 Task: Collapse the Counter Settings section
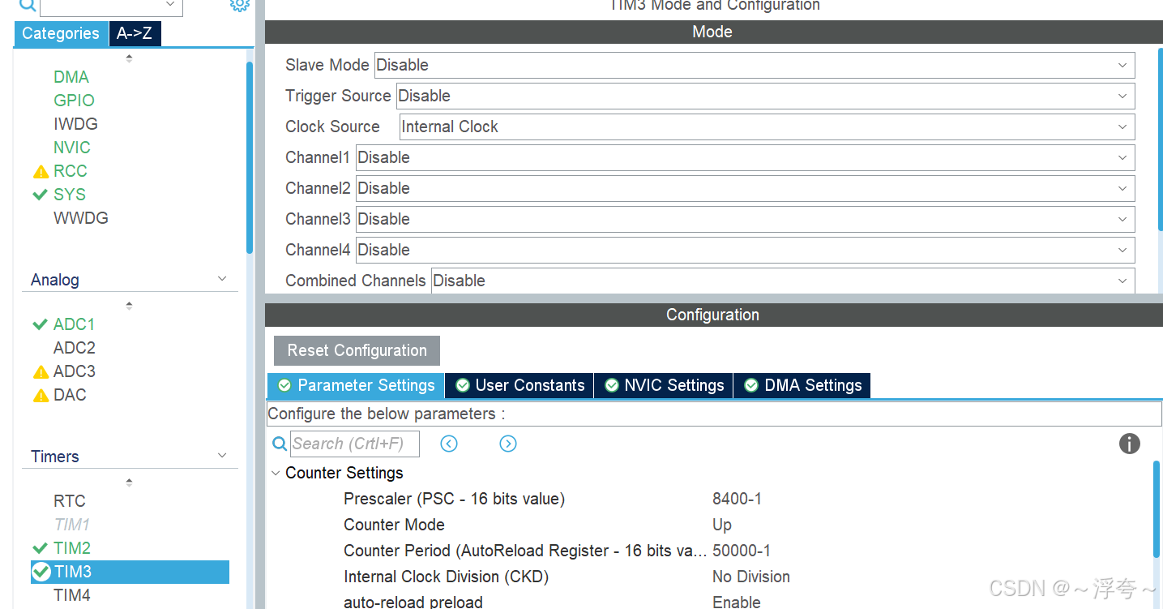tap(276, 473)
